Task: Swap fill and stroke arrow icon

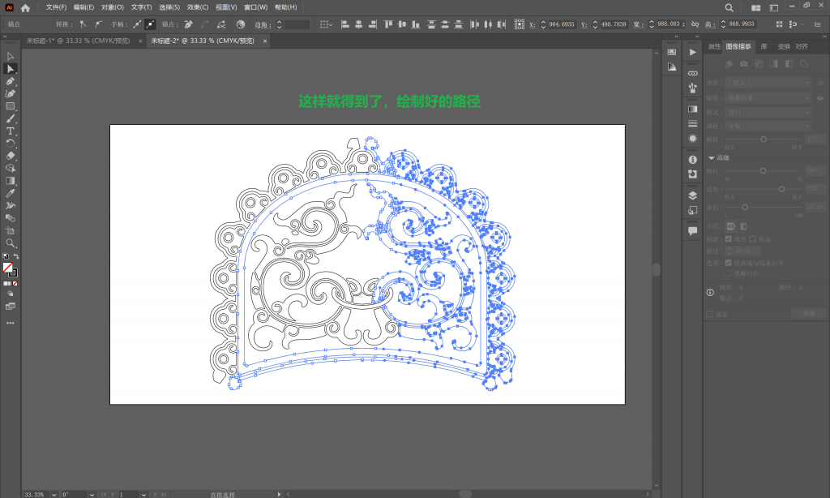Action: tap(16, 256)
